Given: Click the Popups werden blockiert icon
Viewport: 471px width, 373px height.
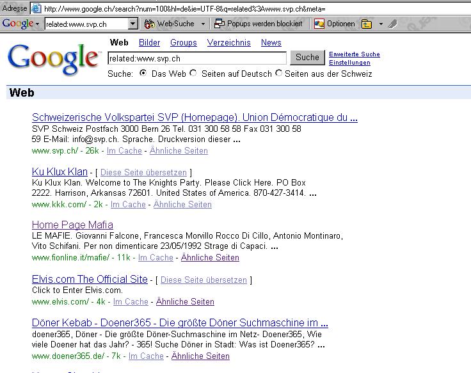Looking at the screenshot, I should point(220,24).
